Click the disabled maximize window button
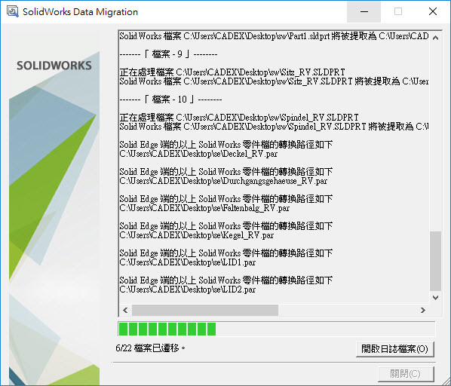Image resolution: width=451 pixels, height=386 pixels. point(398,11)
